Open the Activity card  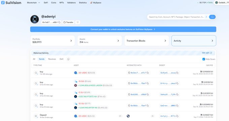click(x=194, y=41)
